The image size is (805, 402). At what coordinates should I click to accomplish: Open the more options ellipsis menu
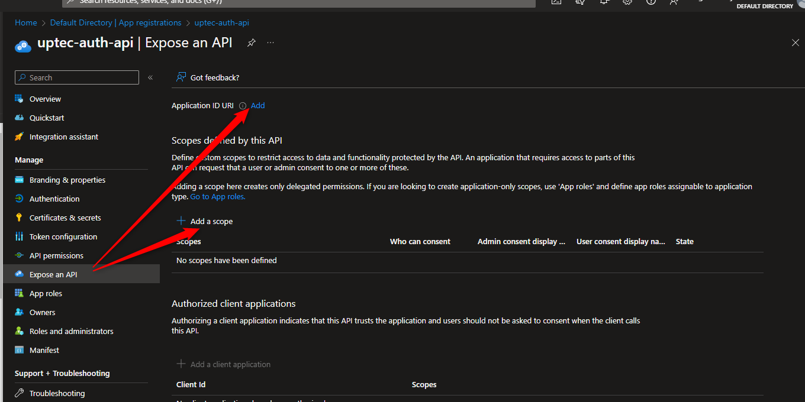coord(271,43)
